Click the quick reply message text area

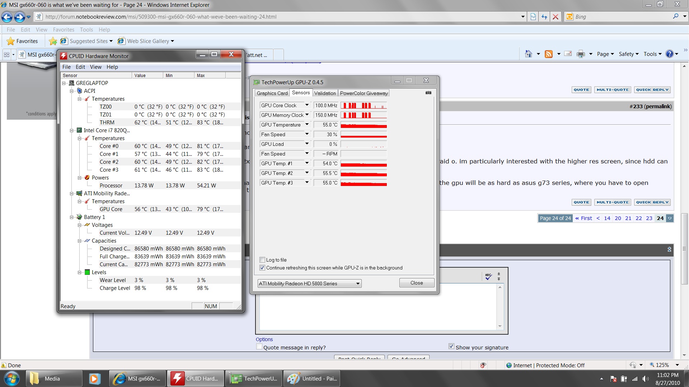click(x=378, y=307)
